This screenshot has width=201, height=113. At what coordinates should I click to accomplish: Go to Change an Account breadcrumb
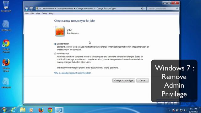point(85,8)
